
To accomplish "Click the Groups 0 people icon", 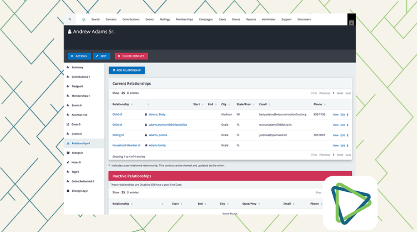I will tap(68, 153).
